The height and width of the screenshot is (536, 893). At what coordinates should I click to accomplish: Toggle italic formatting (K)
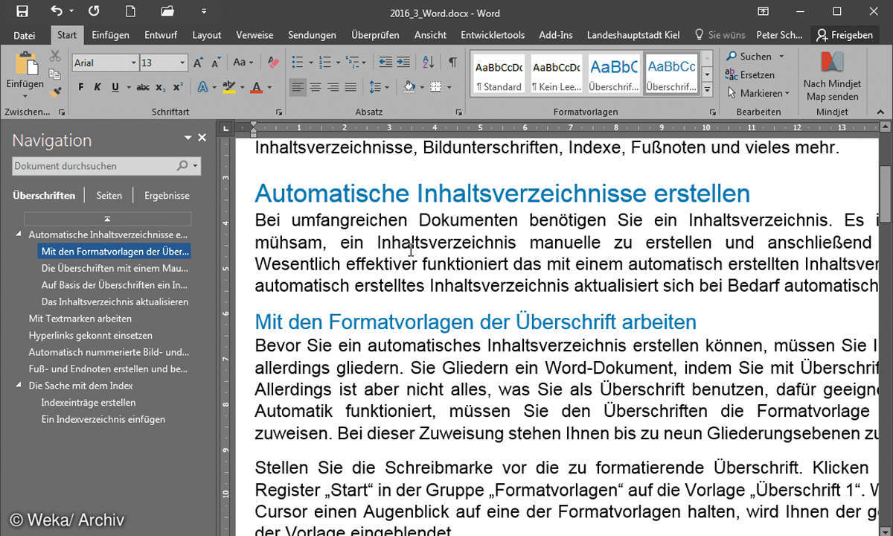(98, 88)
